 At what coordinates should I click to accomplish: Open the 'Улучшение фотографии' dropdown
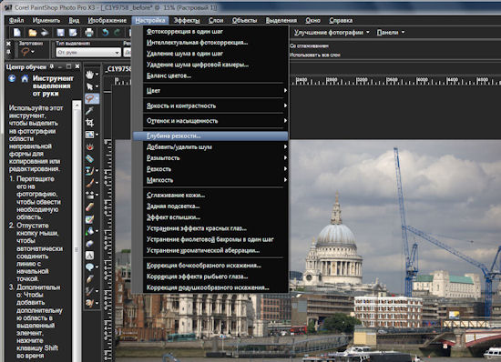click(x=332, y=32)
